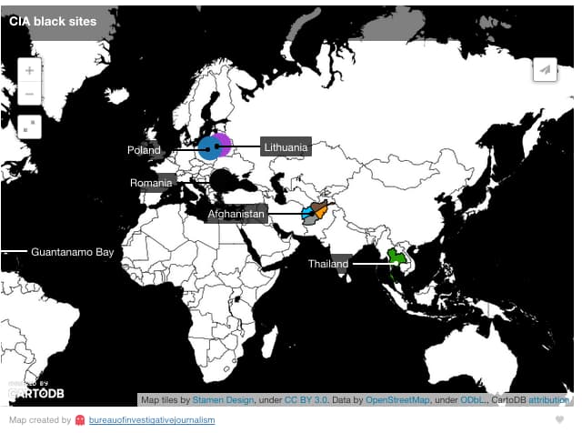
Task: Click the red ghost avatar icon
Action: pos(80,420)
